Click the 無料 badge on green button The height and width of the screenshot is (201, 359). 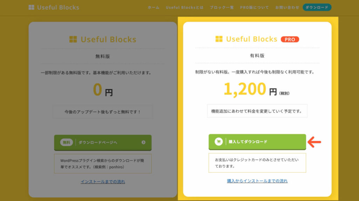(x=66, y=142)
